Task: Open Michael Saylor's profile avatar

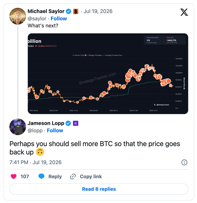Action: click(x=18, y=16)
